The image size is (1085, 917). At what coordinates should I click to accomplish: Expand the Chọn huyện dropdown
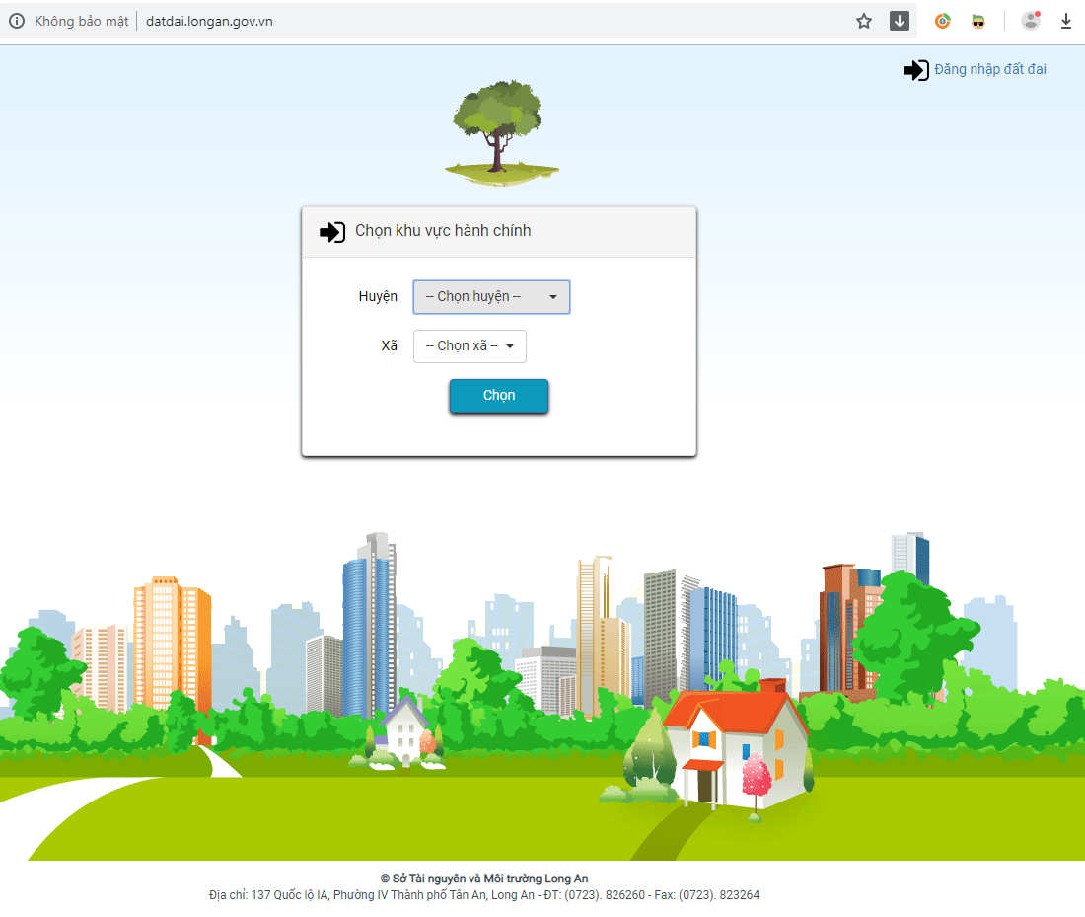(x=491, y=297)
